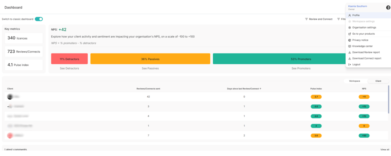Choose Logout from the user menu

(x=368, y=65)
